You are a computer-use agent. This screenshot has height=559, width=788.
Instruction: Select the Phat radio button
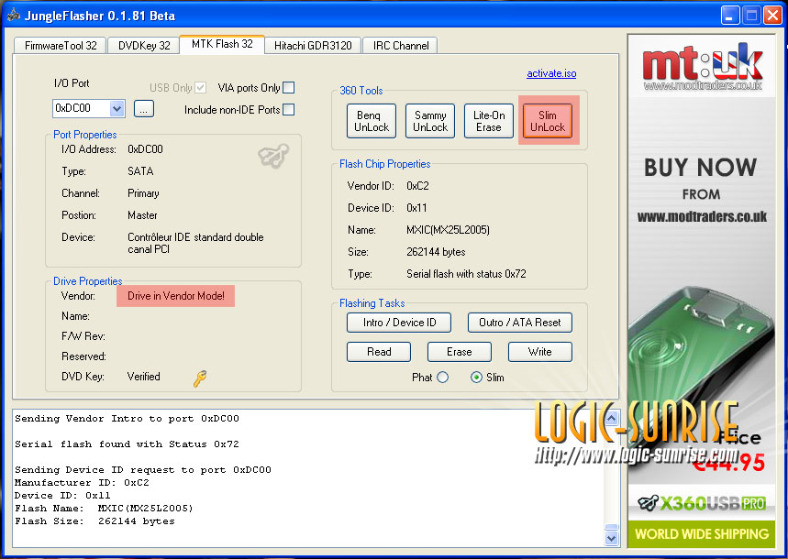coord(443,378)
